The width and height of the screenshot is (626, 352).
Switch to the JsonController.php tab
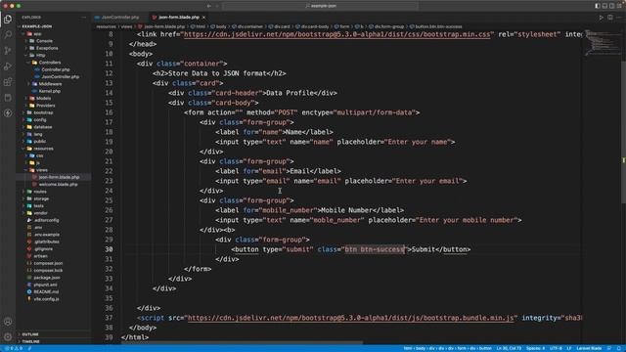pos(119,18)
